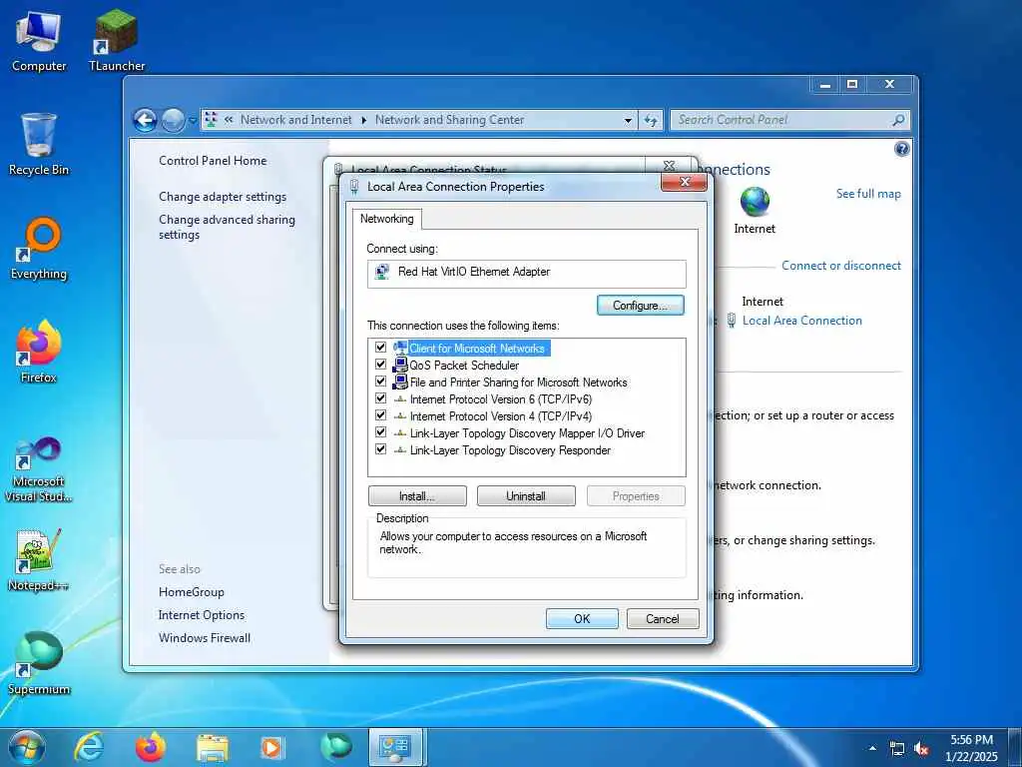Open Control Panel help question mark
Viewport: 1022px width, 767px height.
[x=902, y=150]
